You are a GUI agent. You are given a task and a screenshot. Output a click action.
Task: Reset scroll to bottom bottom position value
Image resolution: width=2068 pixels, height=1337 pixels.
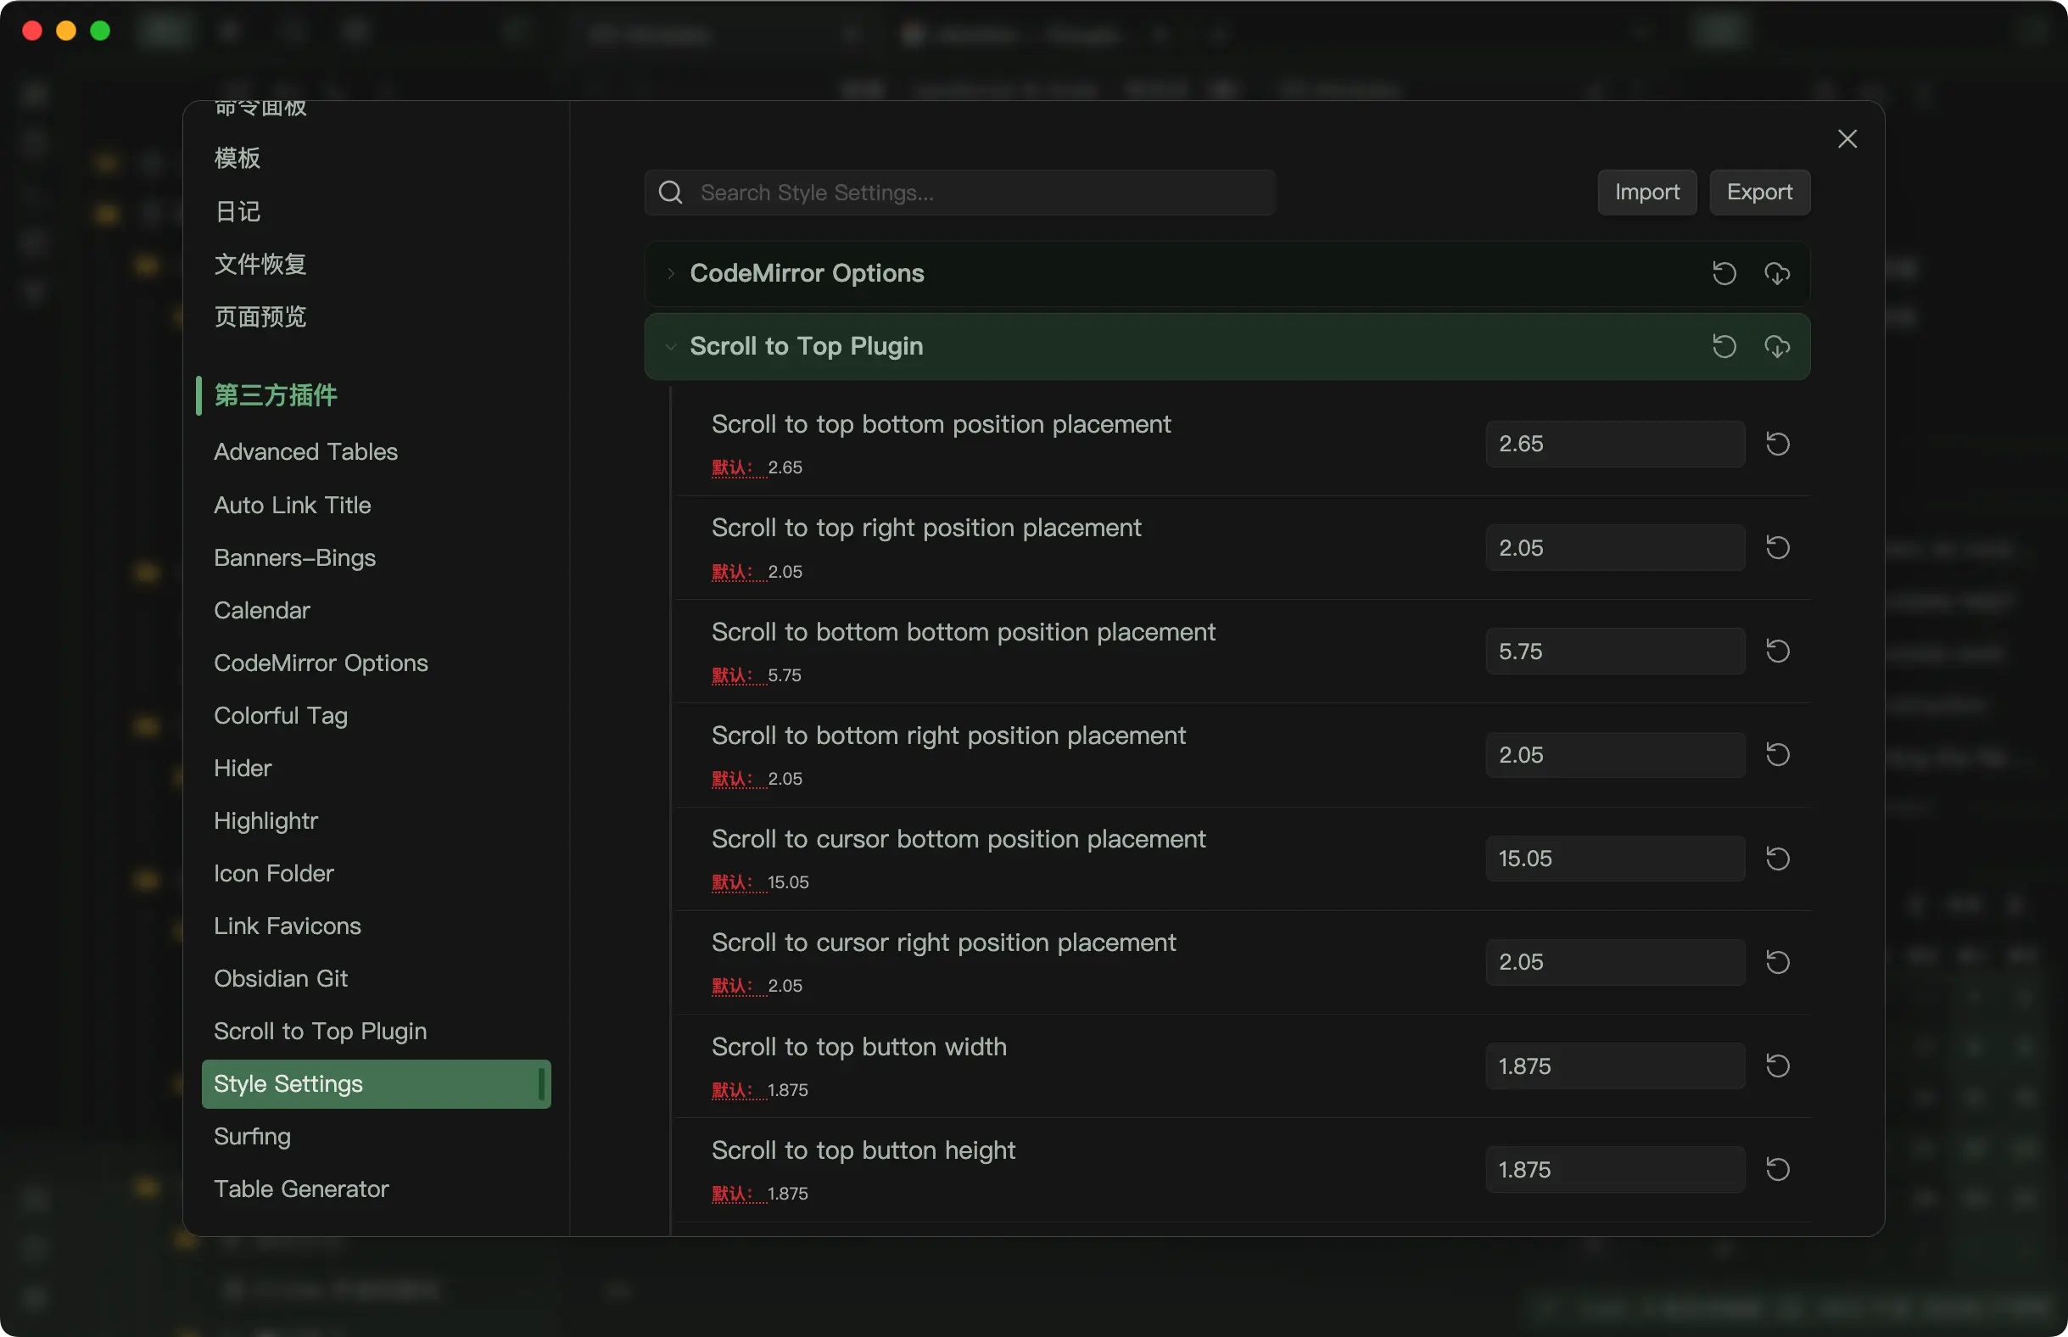(1777, 652)
